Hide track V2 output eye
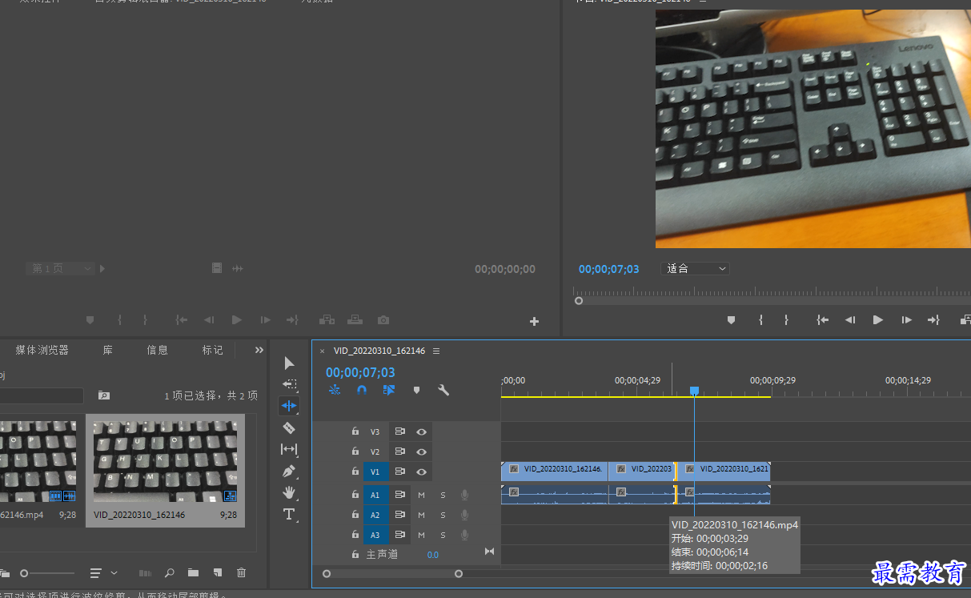Image resolution: width=971 pixels, height=598 pixels. [421, 452]
